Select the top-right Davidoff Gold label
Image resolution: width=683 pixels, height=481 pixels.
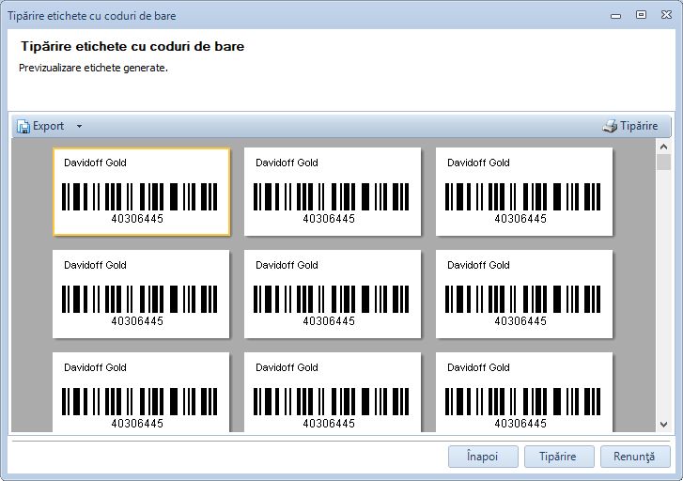click(524, 192)
